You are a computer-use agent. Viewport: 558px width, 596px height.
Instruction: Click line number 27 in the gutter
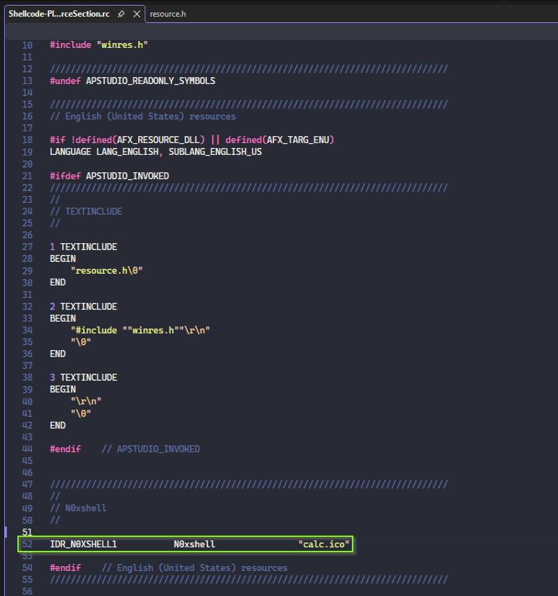[x=27, y=247]
